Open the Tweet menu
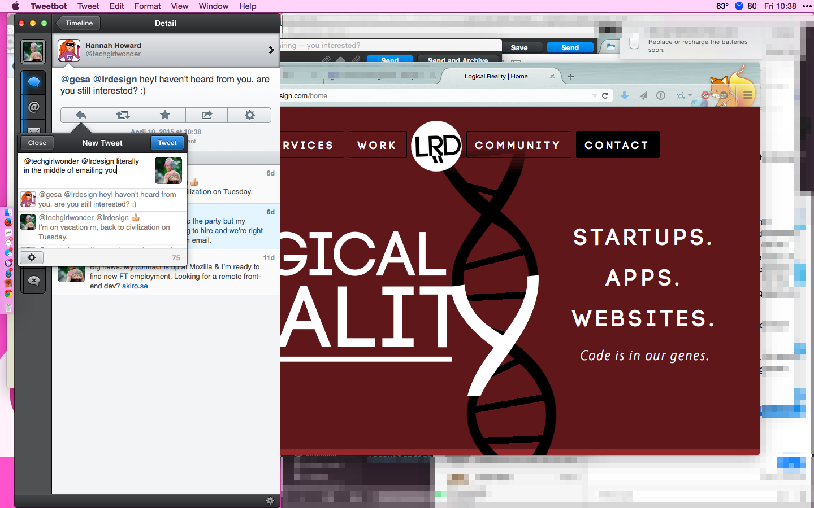Image resolution: width=814 pixels, height=508 pixels. 88,6
